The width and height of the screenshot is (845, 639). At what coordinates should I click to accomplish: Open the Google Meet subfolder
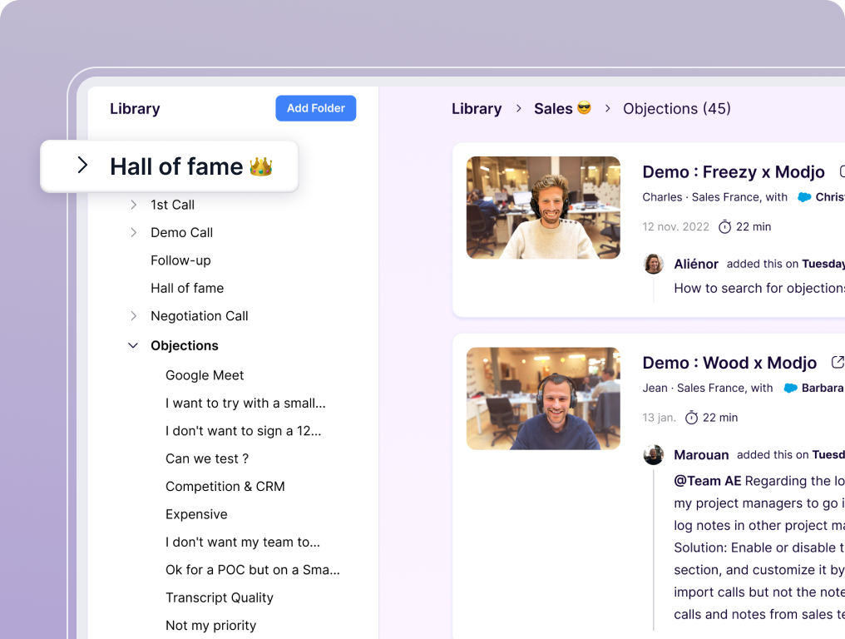[x=205, y=375]
